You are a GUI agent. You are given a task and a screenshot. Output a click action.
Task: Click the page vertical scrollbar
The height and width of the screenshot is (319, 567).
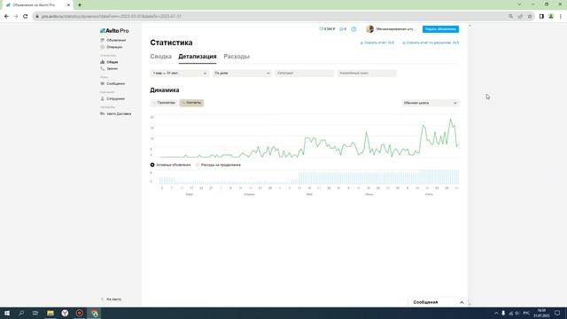470,165
